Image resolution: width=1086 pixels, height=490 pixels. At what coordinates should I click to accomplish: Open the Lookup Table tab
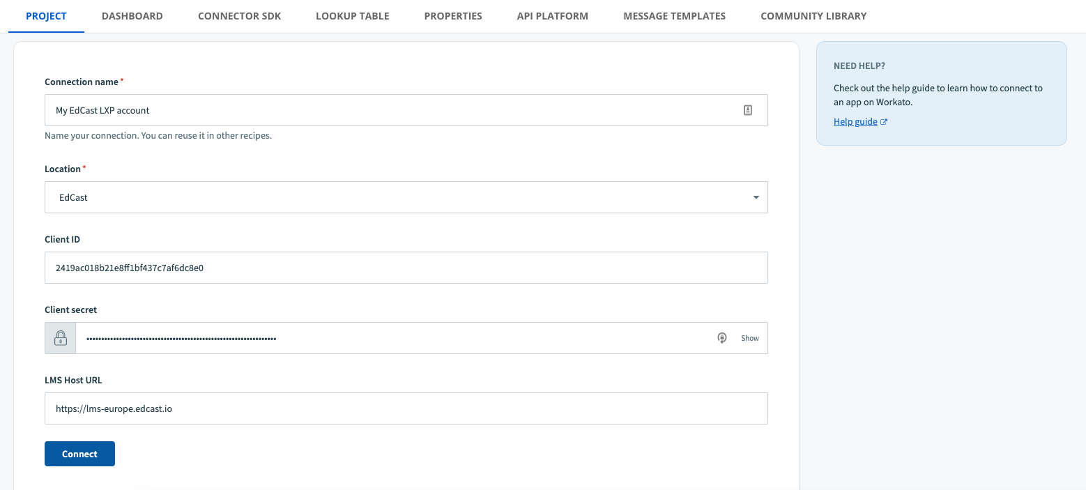pos(353,16)
